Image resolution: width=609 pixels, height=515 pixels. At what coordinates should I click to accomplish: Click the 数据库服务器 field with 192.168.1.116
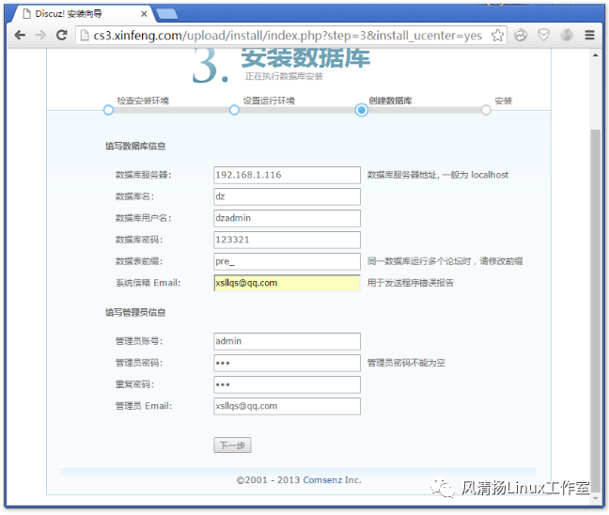click(287, 175)
